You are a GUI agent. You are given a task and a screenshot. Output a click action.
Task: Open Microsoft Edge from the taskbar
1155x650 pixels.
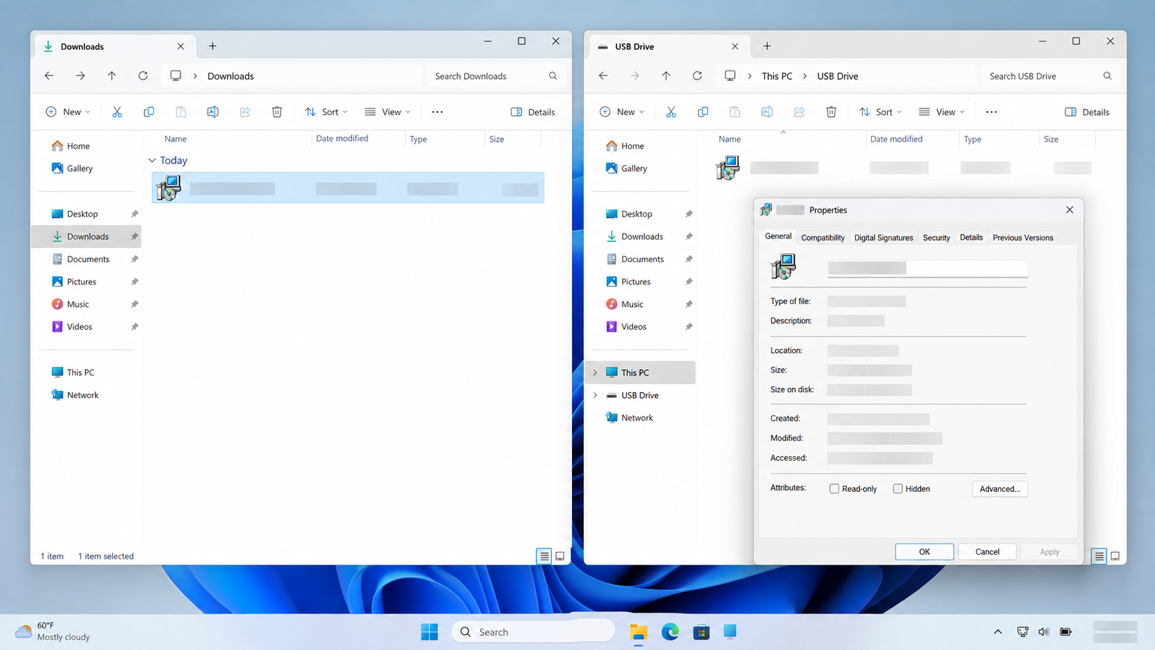point(669,631)
